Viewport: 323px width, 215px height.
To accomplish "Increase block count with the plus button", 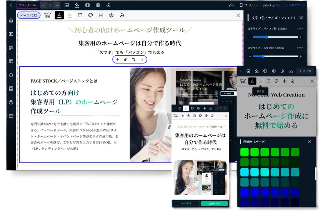I will point(57,5).
